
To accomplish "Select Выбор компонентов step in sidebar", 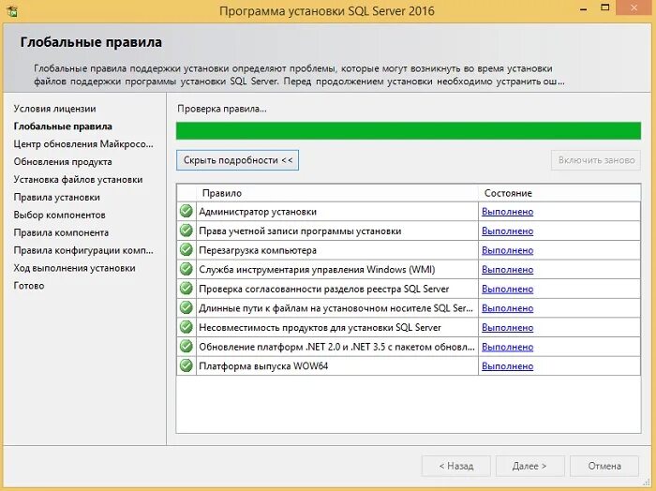I will 59,215.
